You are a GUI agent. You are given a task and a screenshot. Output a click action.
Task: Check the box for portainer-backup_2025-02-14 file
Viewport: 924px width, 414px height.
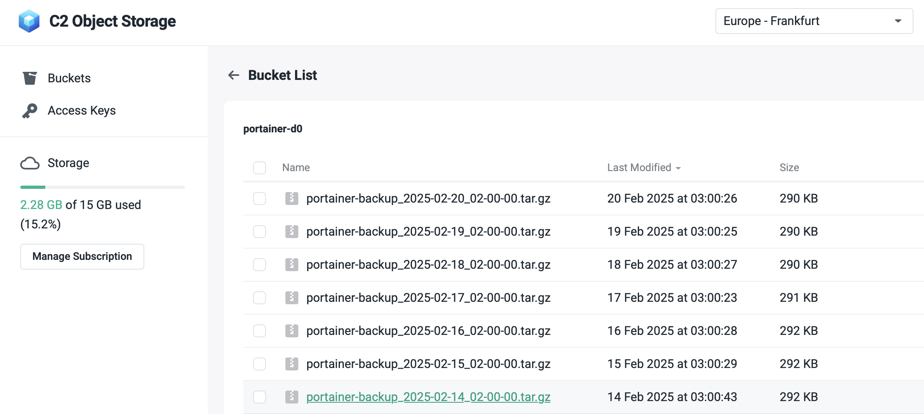(259, 397)
